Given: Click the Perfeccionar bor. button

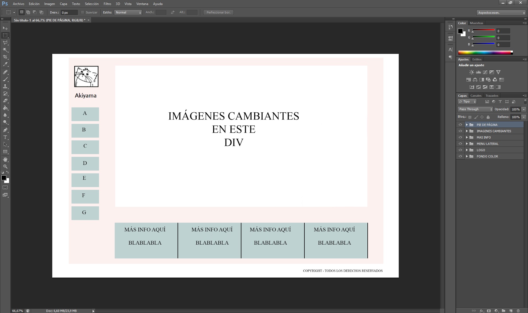Looking at the screenshot, I should (x=218, y=12).
